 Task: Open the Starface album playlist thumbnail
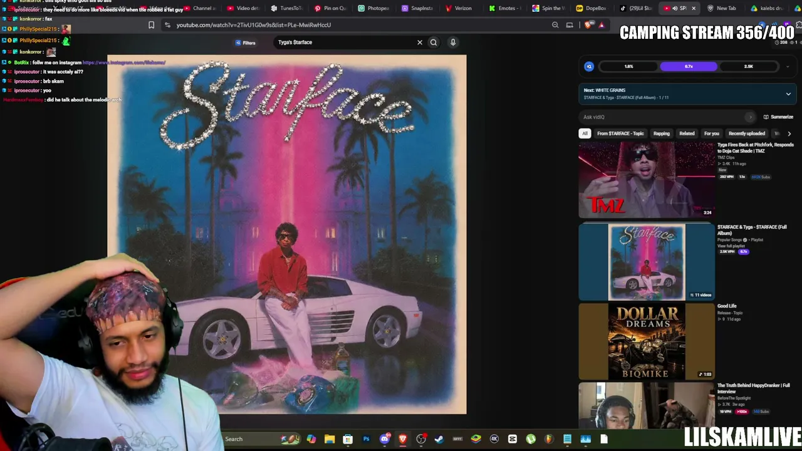click(x=647, y=262)
